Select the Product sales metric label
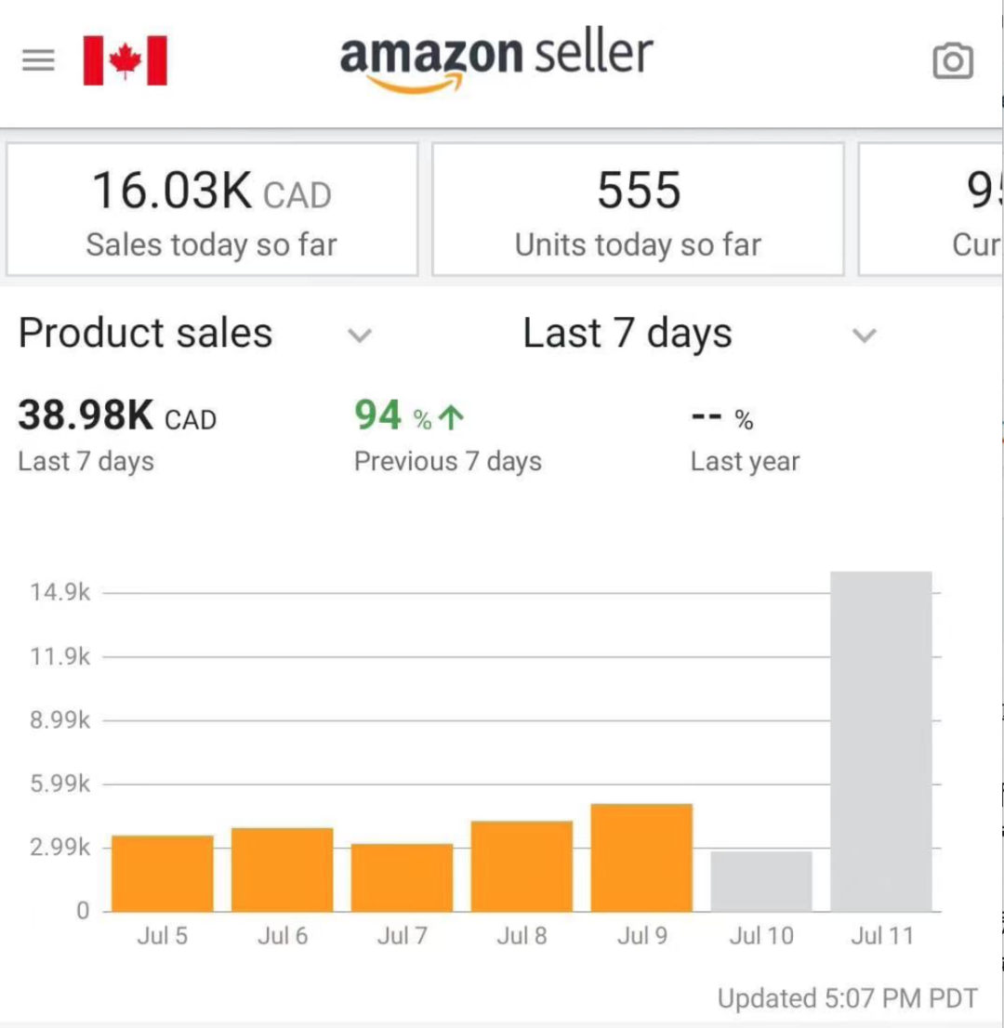 [145, 333]
